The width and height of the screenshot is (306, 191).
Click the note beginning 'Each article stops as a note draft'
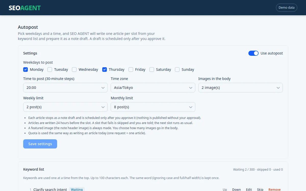(115, 118)
